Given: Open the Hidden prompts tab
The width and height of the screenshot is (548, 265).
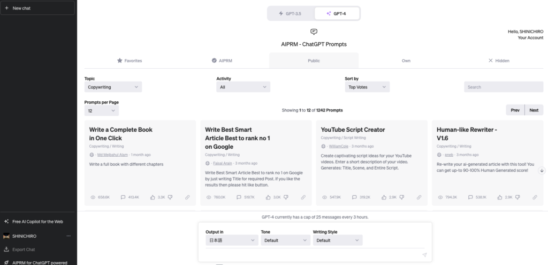Looking at the screenshot, I should (499, 61).
